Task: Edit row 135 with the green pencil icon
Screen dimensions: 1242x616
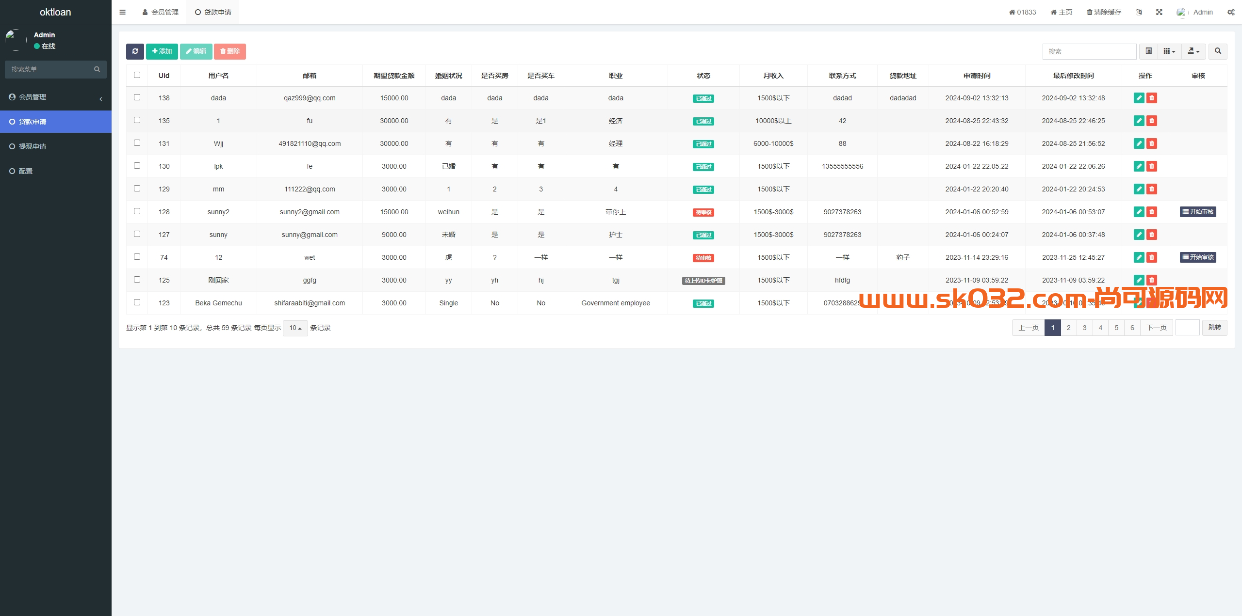Action: point(1139,121)
